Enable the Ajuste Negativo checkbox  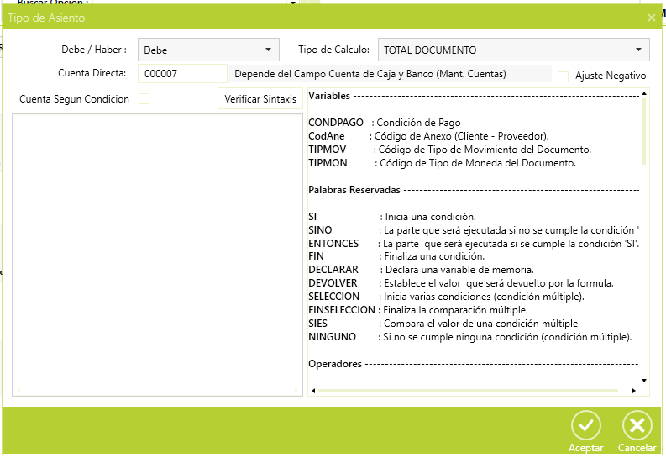pyautogui.click(x=563, y=76)
